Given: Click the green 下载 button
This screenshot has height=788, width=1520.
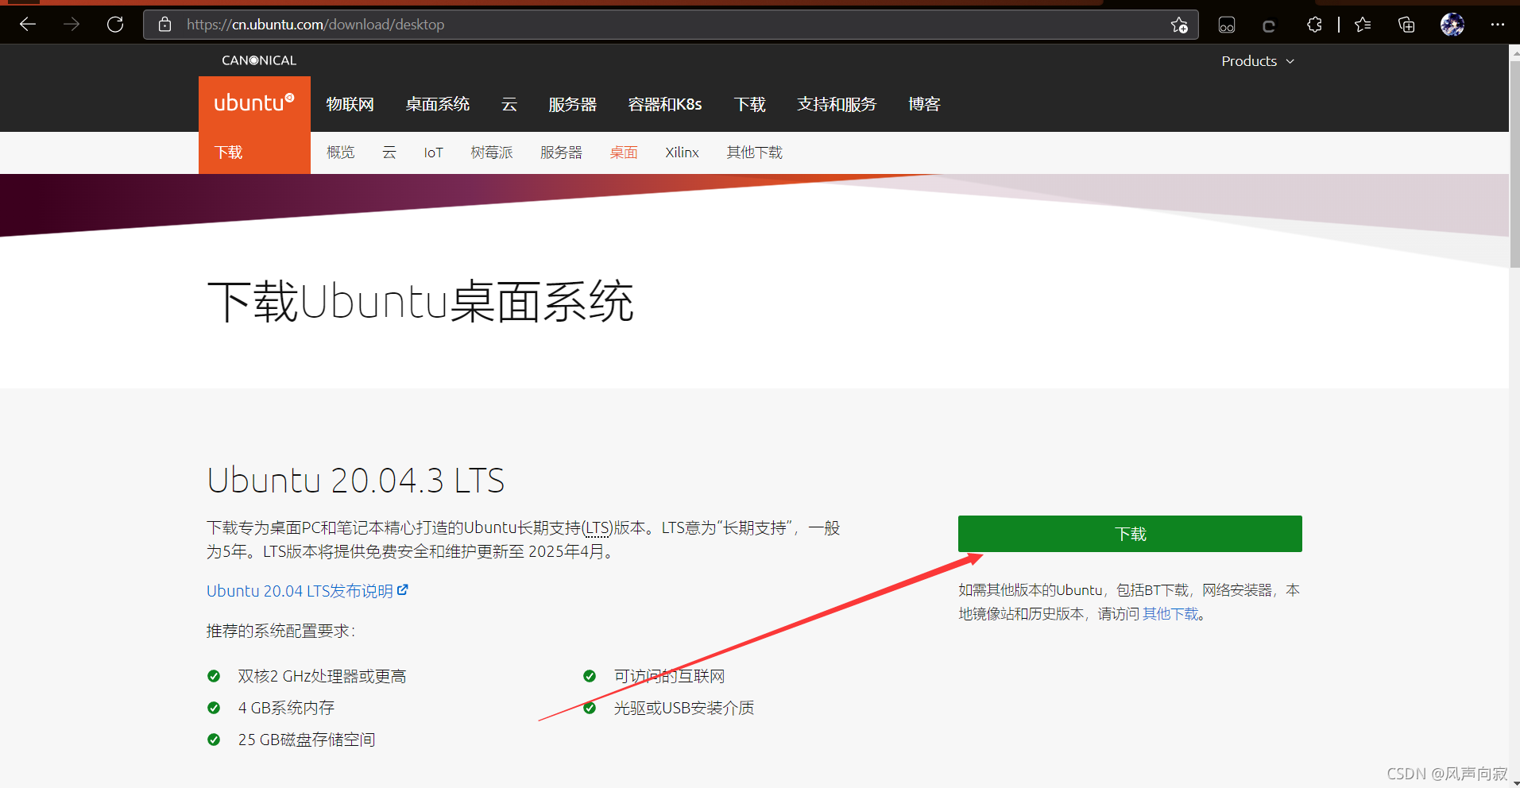Looking at the screenshot, I should coord(1130,534).
